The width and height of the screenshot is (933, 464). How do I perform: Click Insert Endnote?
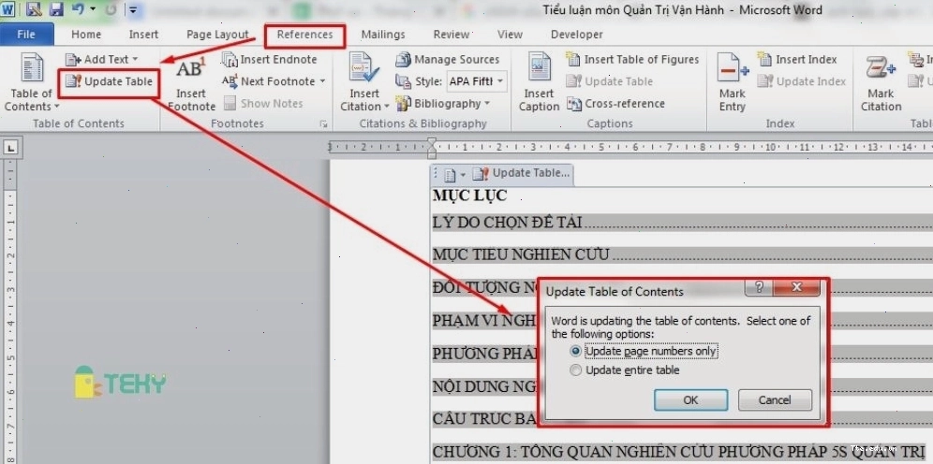(270, 60)
